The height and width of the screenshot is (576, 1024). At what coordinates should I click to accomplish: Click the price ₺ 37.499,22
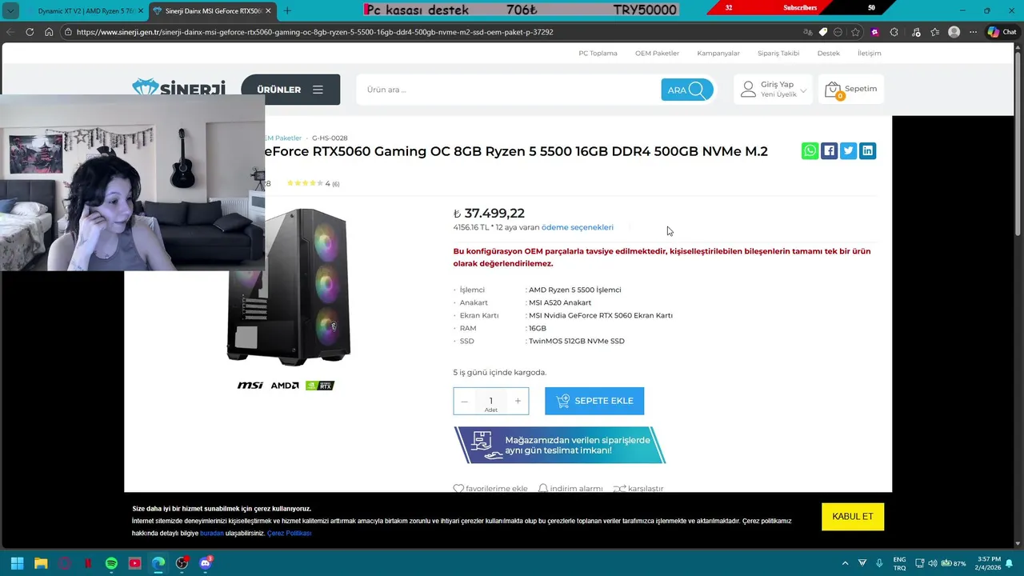pyautogui.click(x=489, y=213)
